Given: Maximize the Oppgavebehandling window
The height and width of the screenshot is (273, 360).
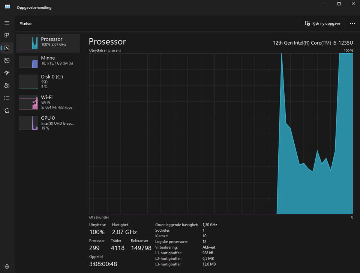Looking at the screenshot, I should pyautogui.click(x=339, y=4).
